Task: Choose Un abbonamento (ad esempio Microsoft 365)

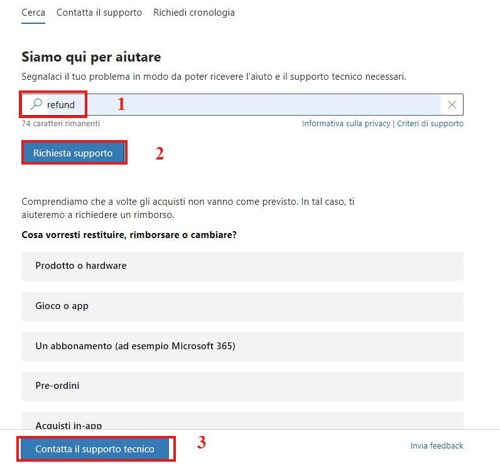Action: [x=242, y=347]
